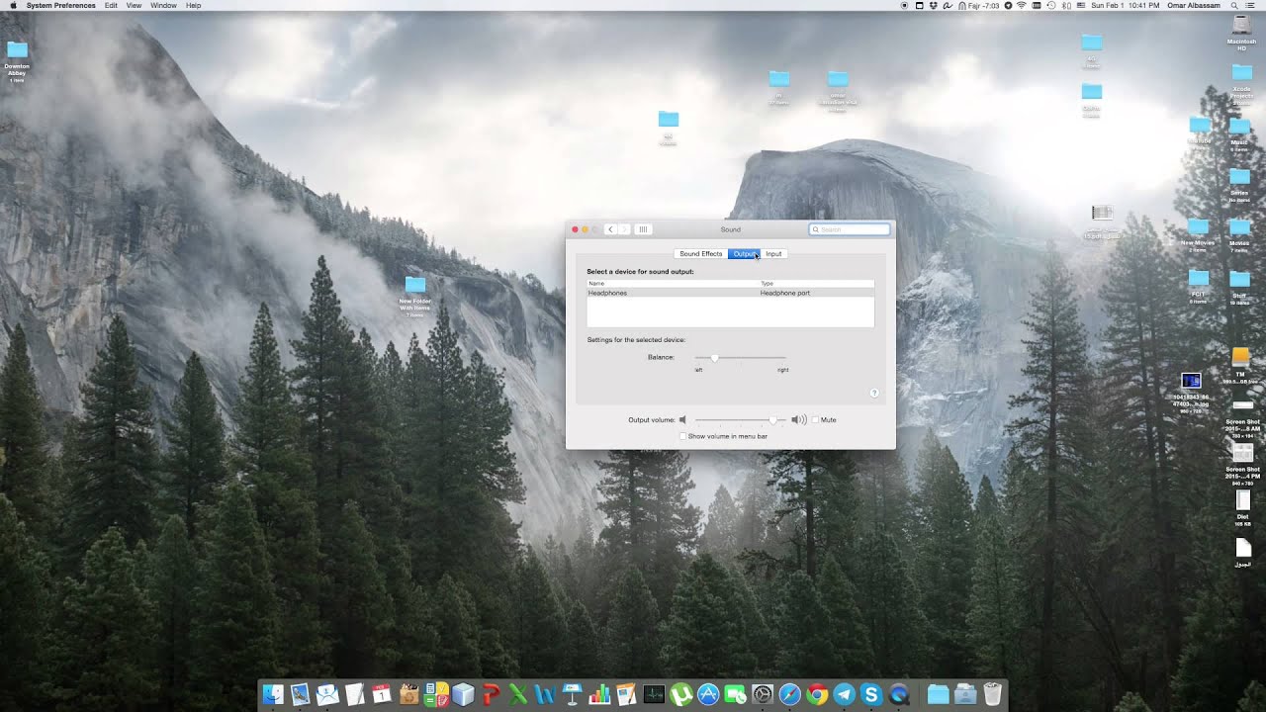Image resolution: width=1266 pixels, height=712 pixels.
Task: Click the Output volume slider knob
Action: [772, 420]
